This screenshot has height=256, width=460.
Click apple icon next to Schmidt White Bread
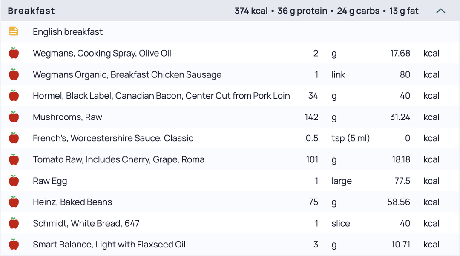(x=14, y=223)
